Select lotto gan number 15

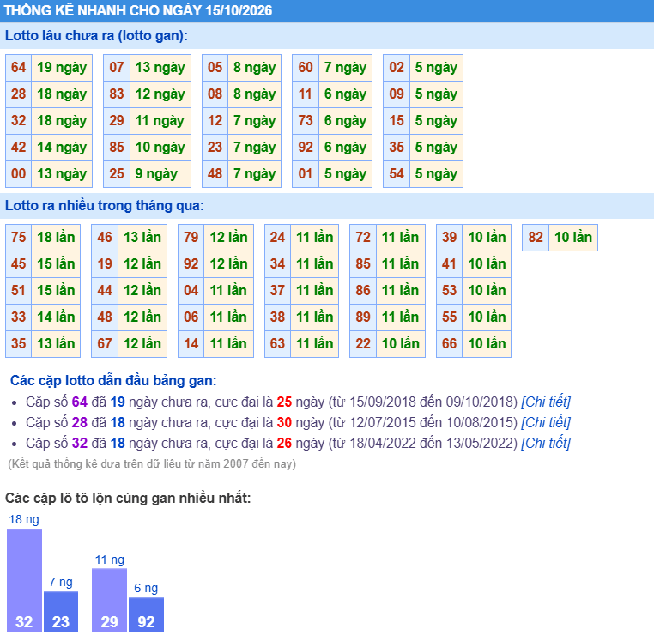point(397,121)
